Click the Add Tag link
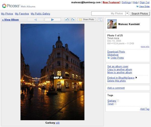 coord(145,109)
